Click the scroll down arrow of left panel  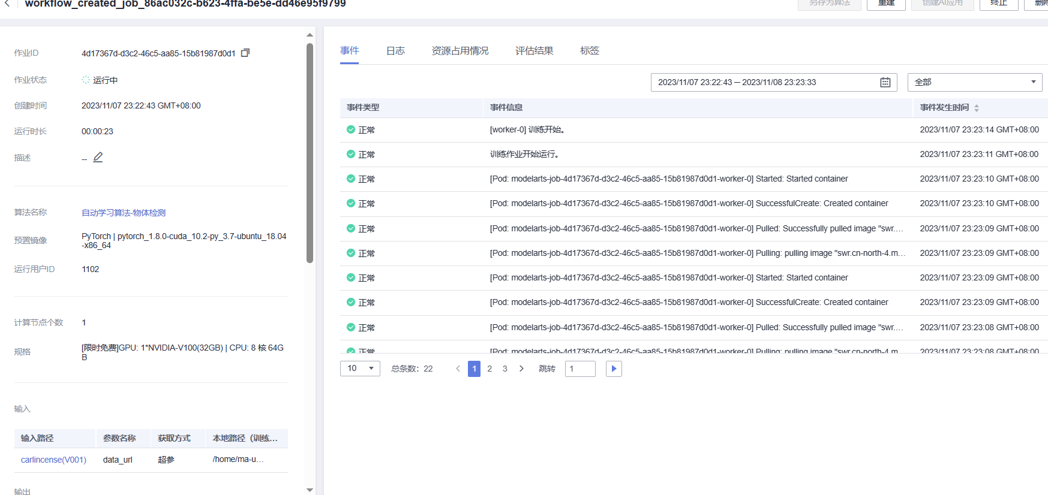click(x=310, y=490)
